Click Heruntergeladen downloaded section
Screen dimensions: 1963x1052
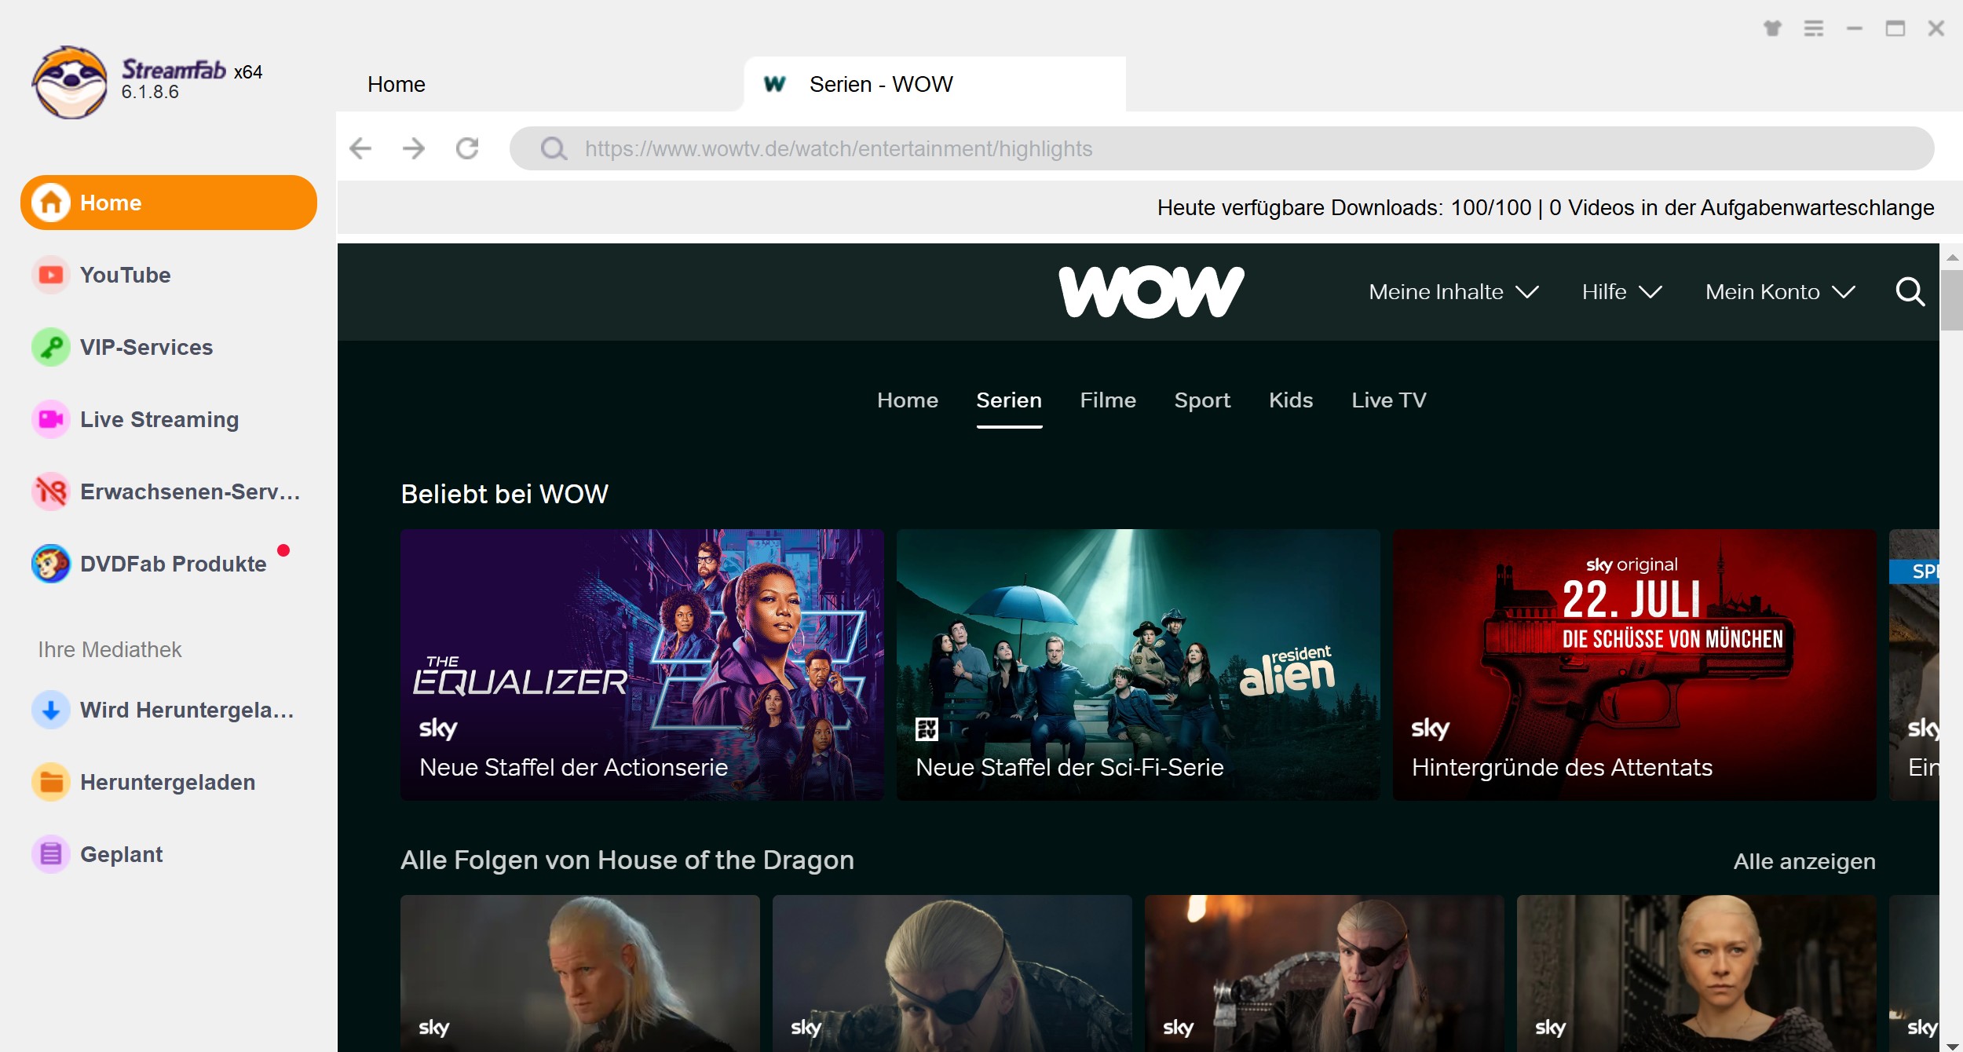[x=167, y=780]
